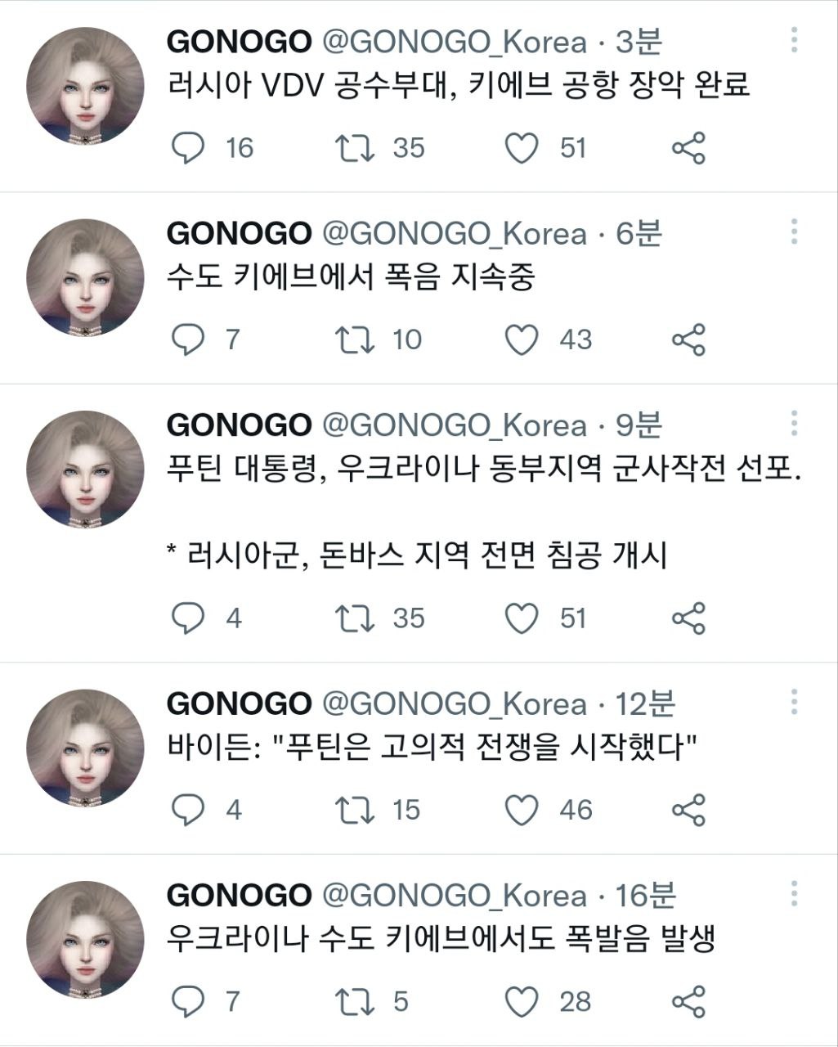Share the 12분 바이든 quote tweet

[x=688, y=810]
